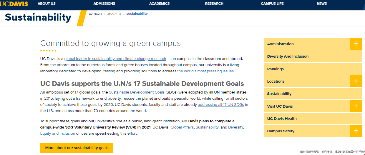Expand the Campus Safety plus icon
365x155 pixels.
[x=356, y=131]
